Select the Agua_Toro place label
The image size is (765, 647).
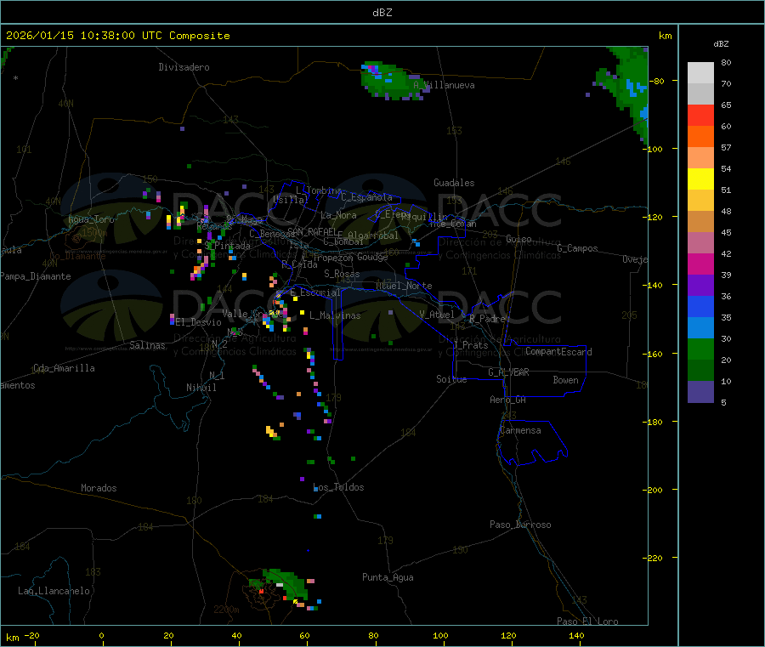pos(91,219)
